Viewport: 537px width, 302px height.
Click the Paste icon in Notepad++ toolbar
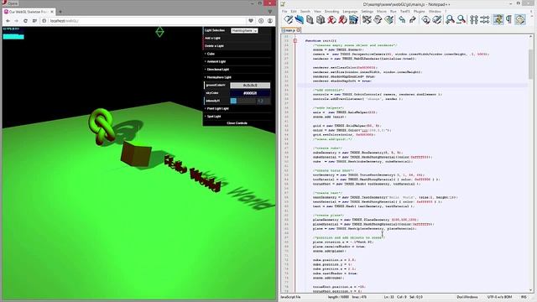388,19
